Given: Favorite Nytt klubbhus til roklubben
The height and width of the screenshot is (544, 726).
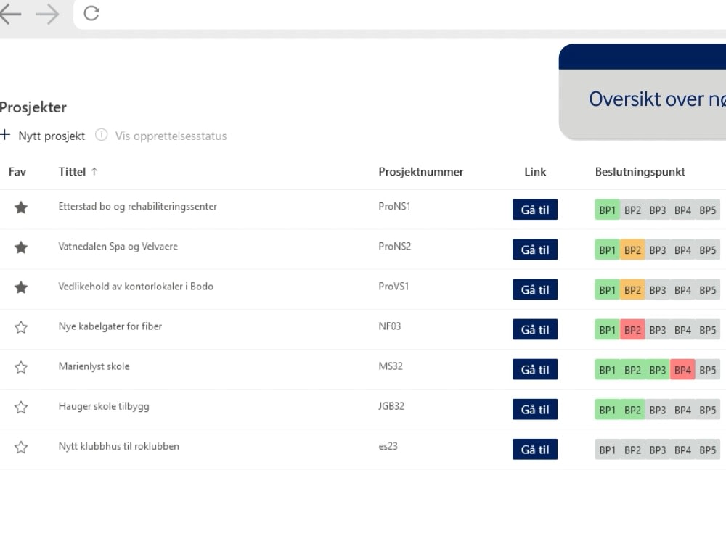Looking at the screenshot, I should (x=20, y=448).
